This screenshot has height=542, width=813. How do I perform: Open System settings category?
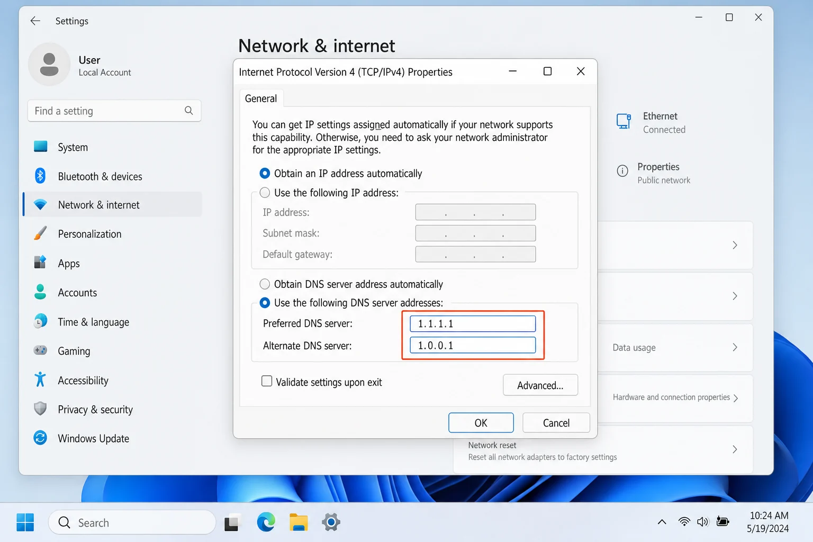click(x=113, y=147)
